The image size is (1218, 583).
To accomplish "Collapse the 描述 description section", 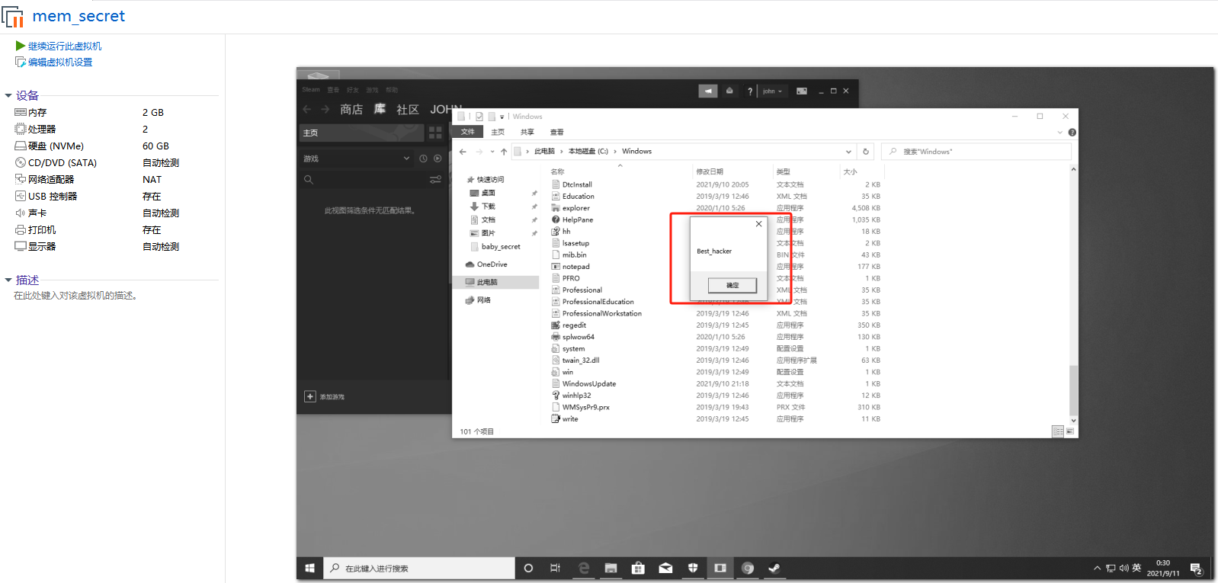I will (8, 280).
